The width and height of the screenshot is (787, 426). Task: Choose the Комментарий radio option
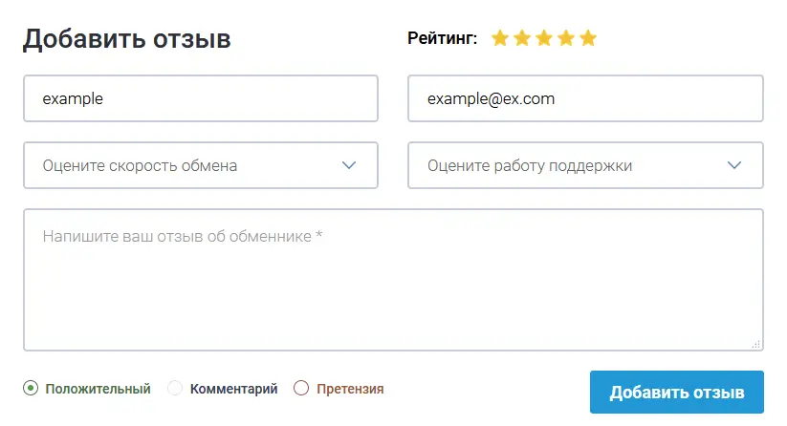tap(175, 389)
